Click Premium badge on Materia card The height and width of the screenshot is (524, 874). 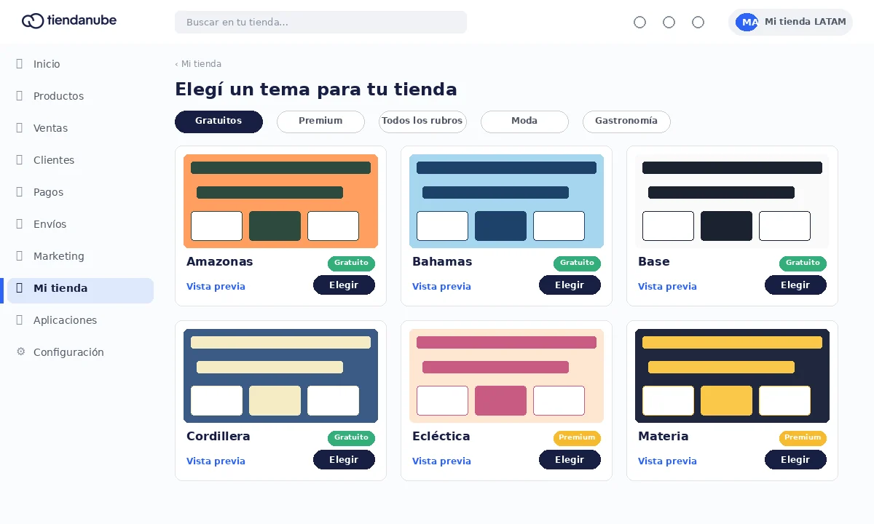tap(803, 438)
